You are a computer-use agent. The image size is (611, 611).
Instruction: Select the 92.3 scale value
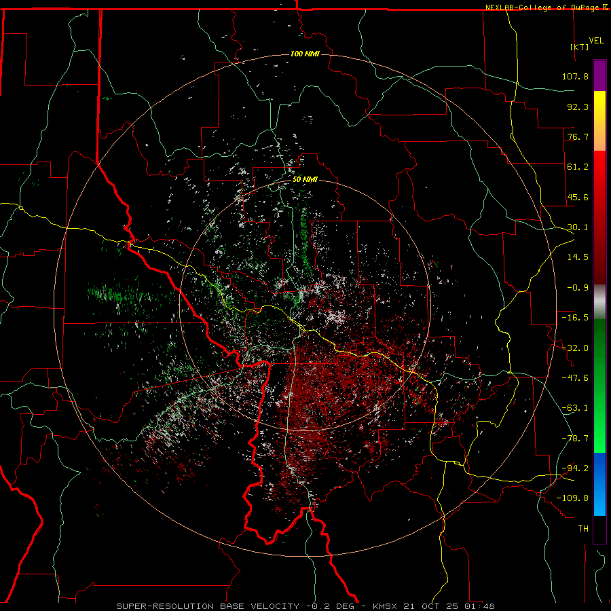(x=578, y=107)
